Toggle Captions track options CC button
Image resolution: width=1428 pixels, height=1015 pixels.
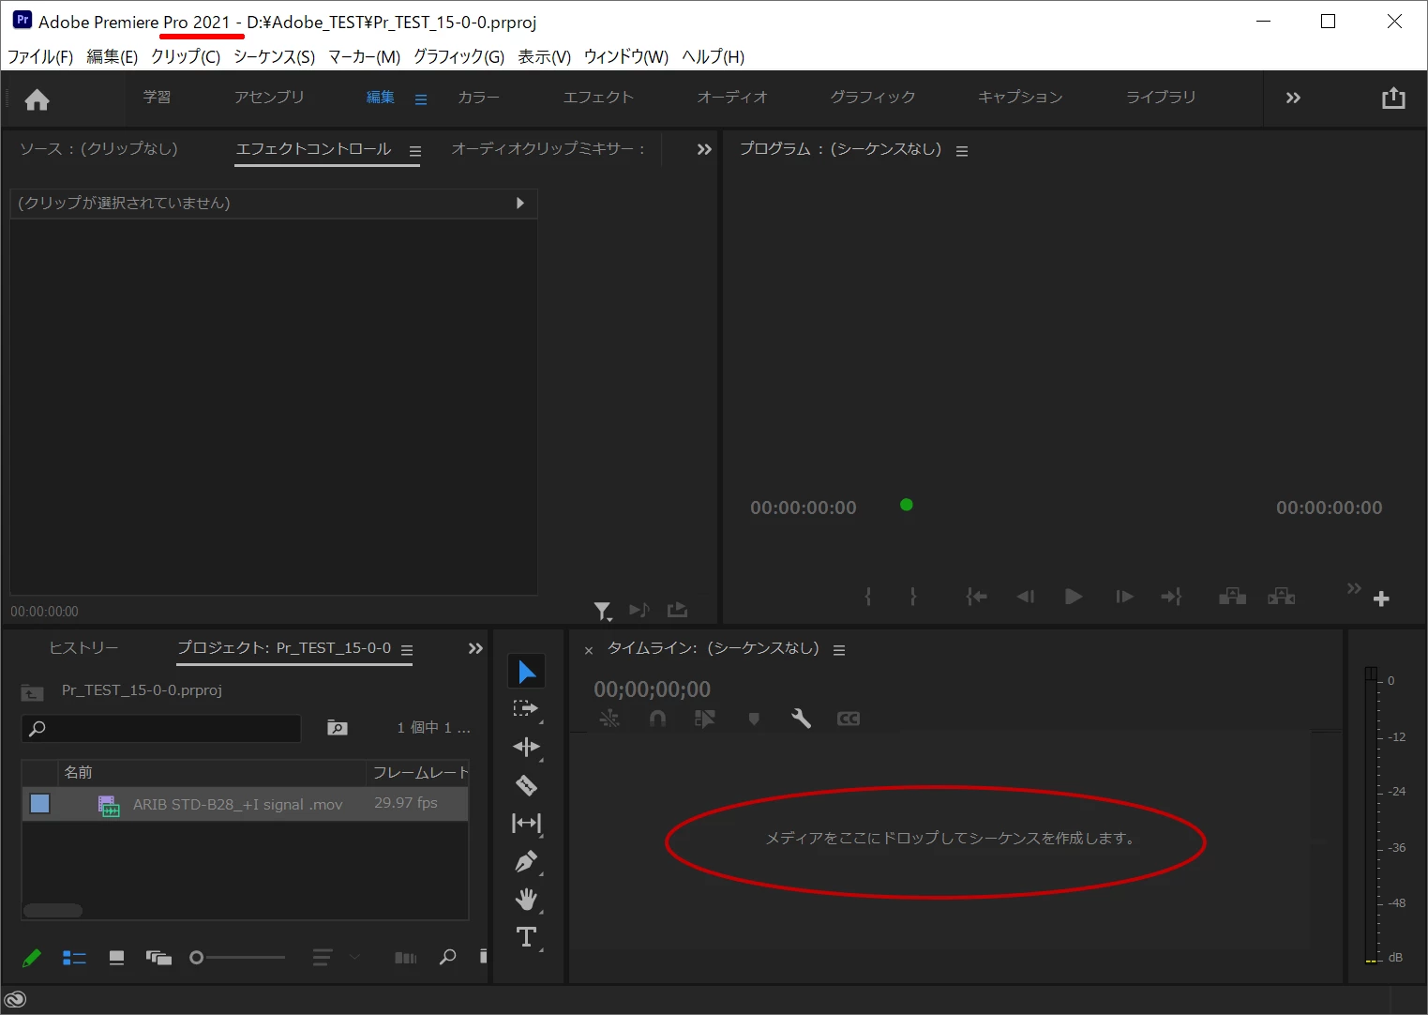tap(849, 719)
